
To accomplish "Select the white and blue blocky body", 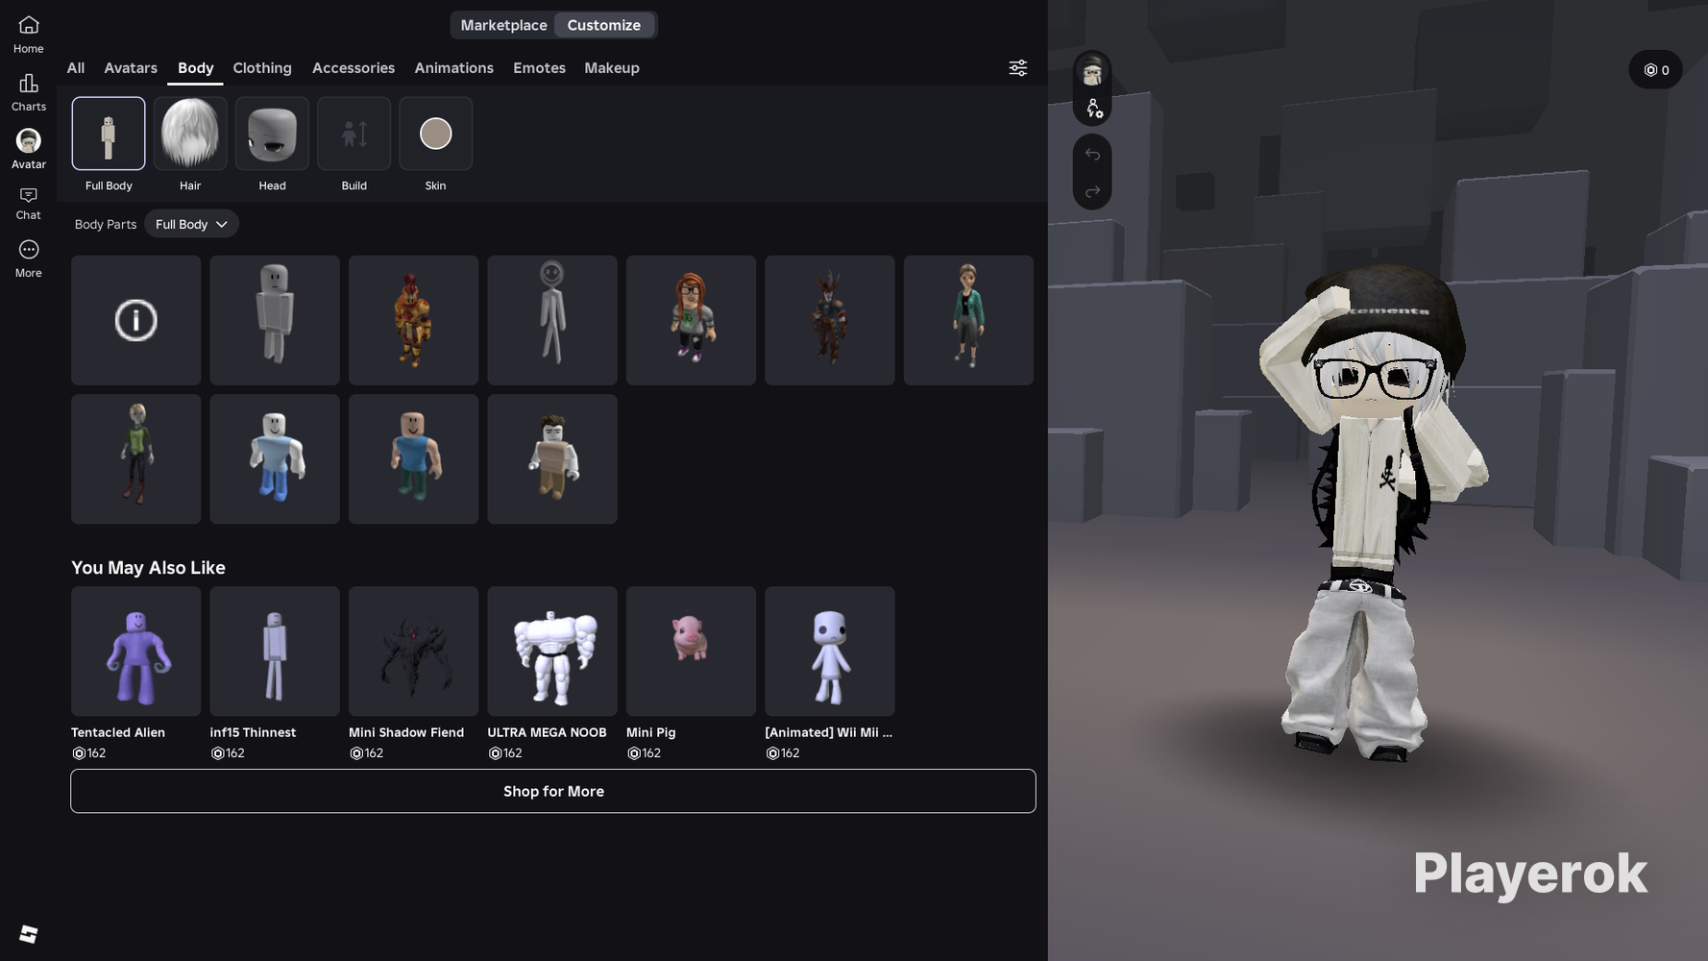I will [x=275, y=459].
